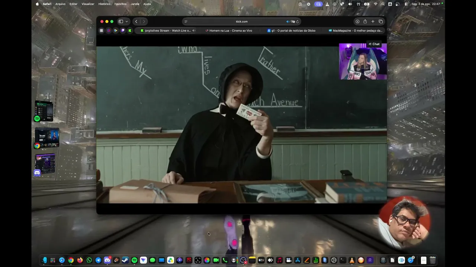
Task: Open the Apple menu
Action: [37, 4]
